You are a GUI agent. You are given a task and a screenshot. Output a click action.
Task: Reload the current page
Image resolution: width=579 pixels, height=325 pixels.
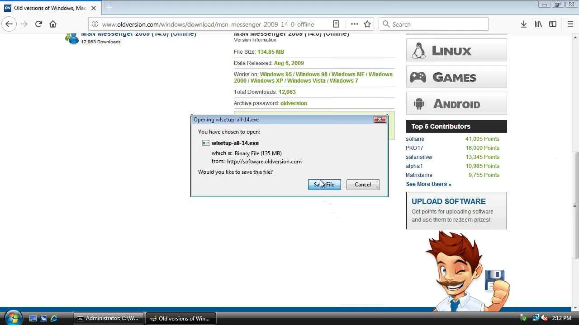pos(38,24)
